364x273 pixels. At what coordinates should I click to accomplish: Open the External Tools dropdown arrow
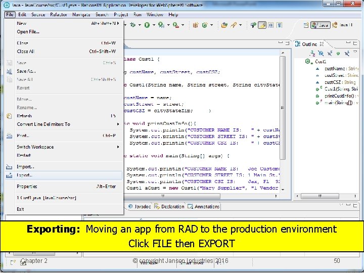tap(183, 25)
